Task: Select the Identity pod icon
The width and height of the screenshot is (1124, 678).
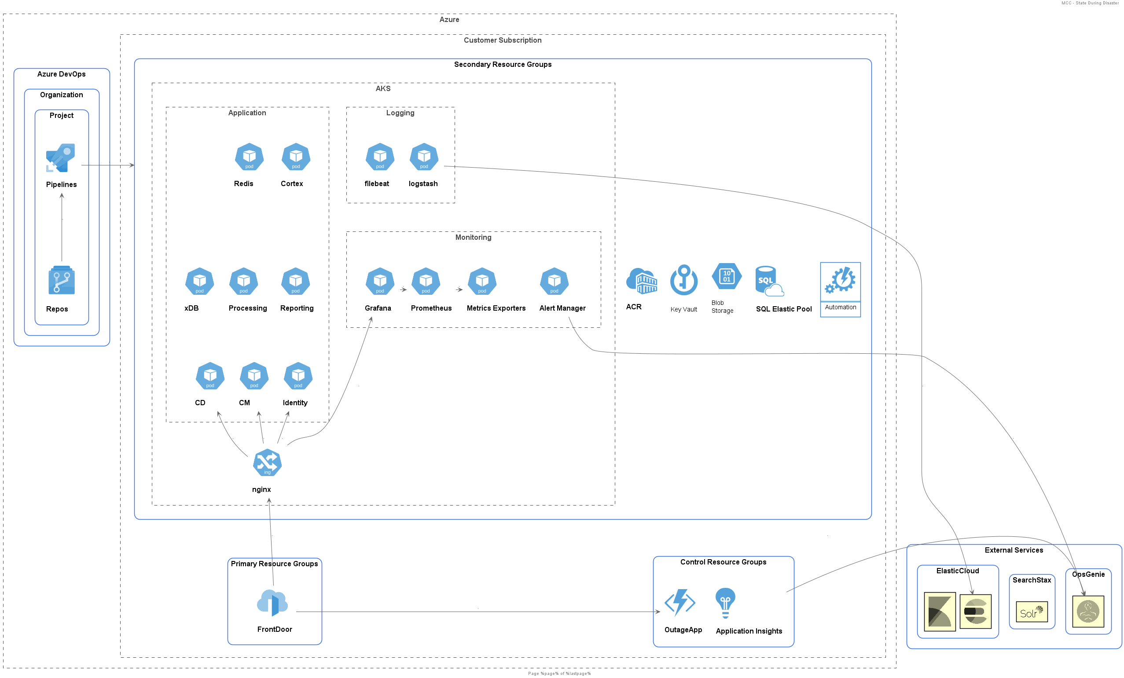Action: 298,376
